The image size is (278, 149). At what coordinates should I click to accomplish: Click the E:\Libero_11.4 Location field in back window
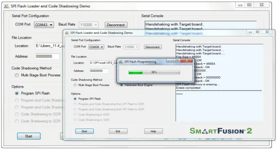coord(49,46)
